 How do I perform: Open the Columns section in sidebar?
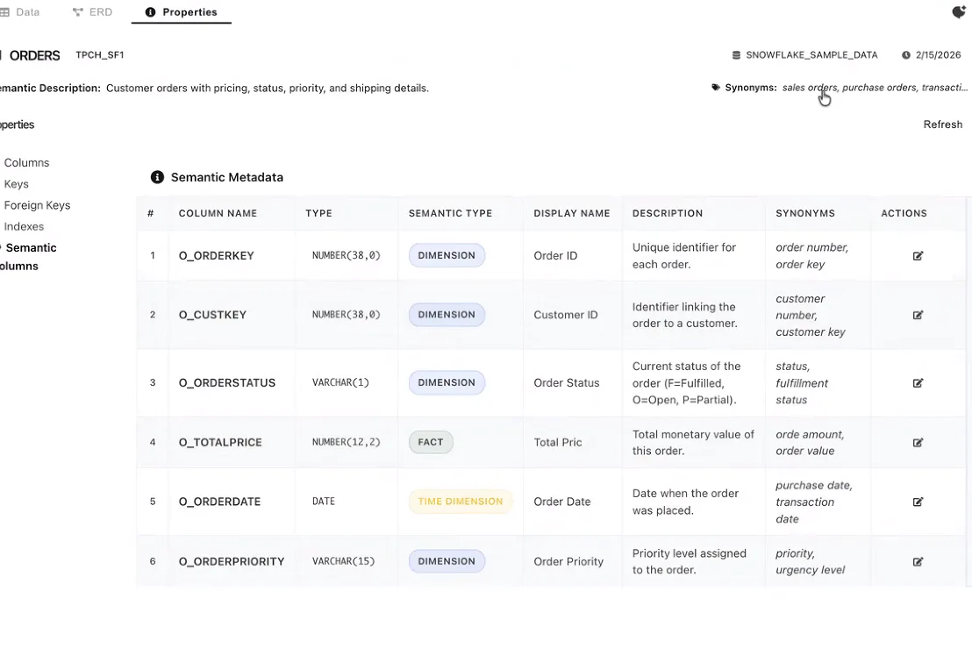(x=26, y=163)
